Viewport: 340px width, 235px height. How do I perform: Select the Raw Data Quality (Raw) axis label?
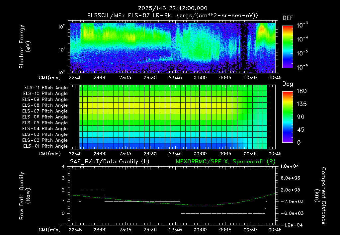pos(25,196)
